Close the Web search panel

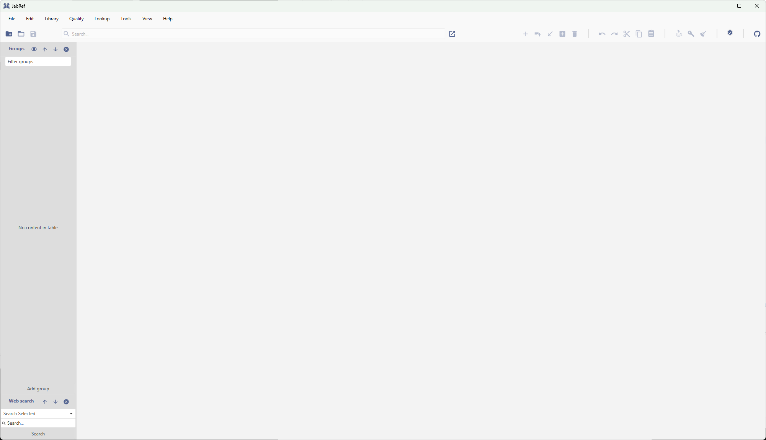(x=66, y=402)
